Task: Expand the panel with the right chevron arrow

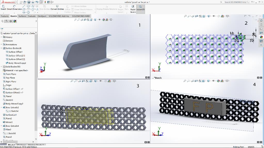Action: [36, 21]
